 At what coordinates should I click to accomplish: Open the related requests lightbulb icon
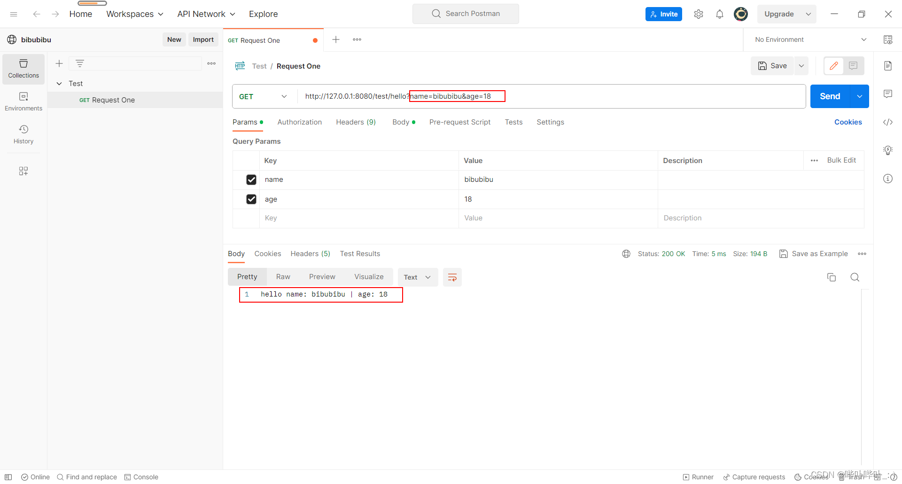click(x=888, y=150)
